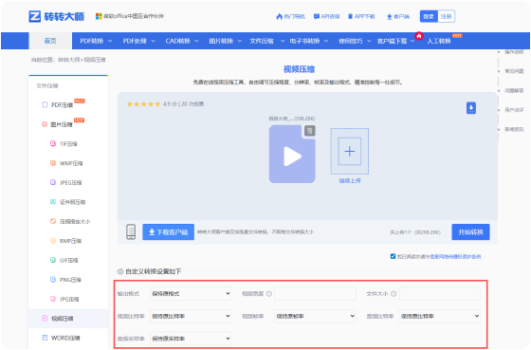531x350 pixels.
Task: Click the mobile phone icon beside 下载客户端
Action: click(x=131, y=231)
